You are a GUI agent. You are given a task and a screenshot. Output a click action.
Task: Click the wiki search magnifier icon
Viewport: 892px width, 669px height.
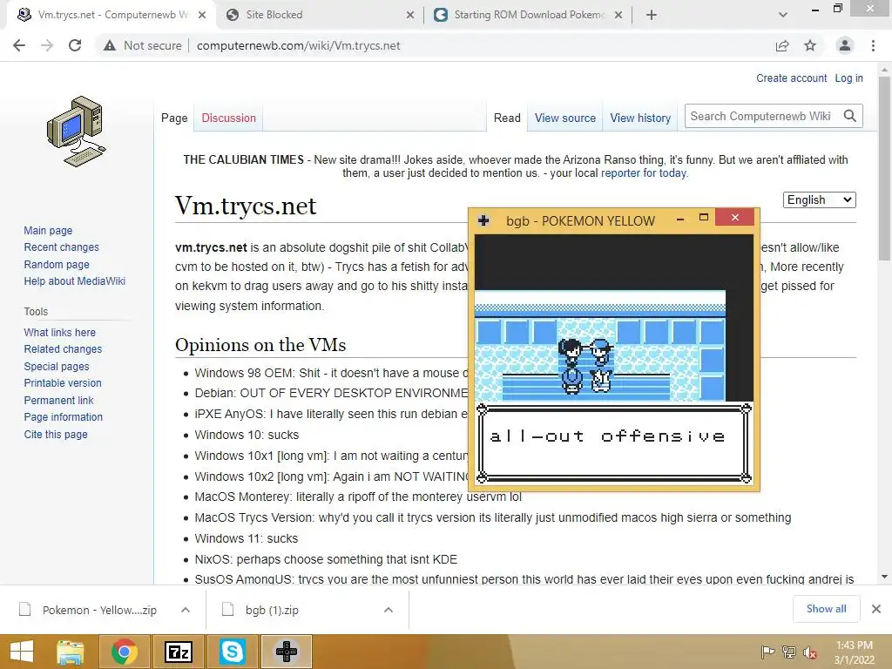pos(850,116)
